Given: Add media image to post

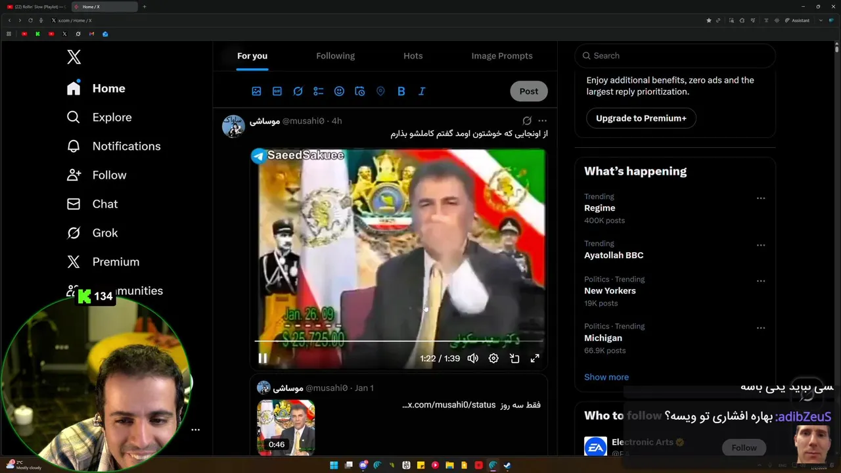Looking at the screenshot, I should pyautogui.click(x=256, y=91).
